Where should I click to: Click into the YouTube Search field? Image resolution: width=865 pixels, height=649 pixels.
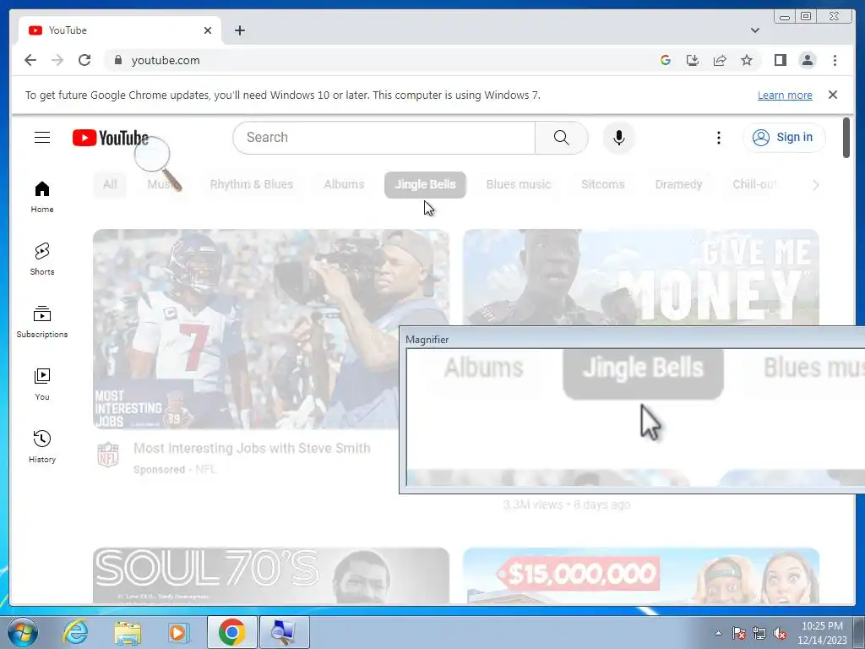click(384, 138)
